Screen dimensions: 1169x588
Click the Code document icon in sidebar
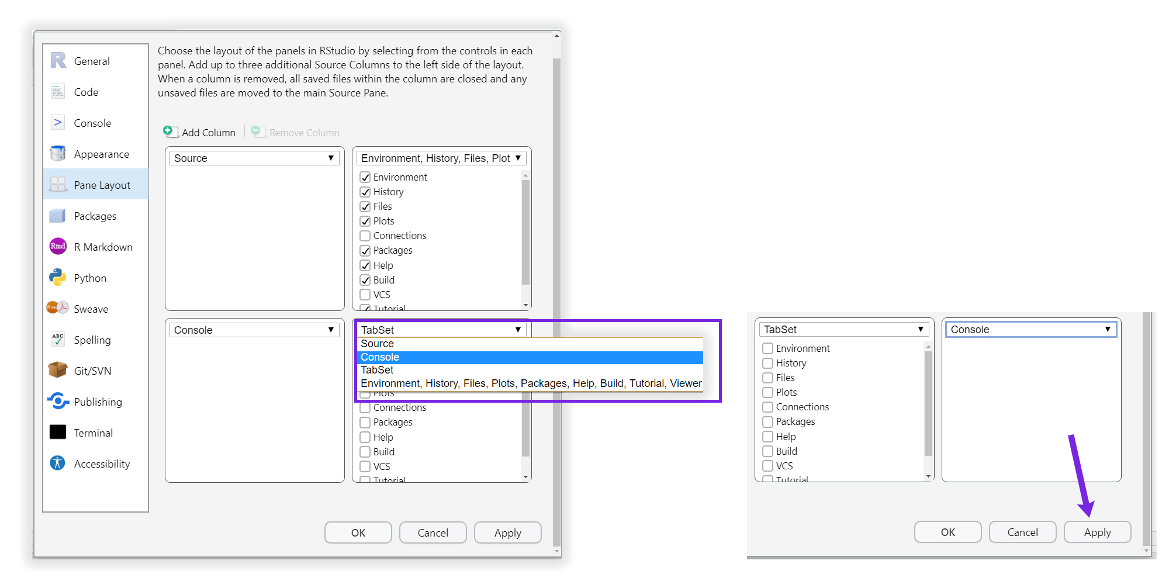coord(58,92)
